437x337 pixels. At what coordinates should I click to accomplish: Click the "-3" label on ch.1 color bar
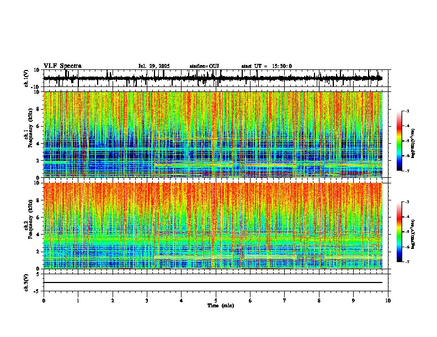click(x=407, y=111)
